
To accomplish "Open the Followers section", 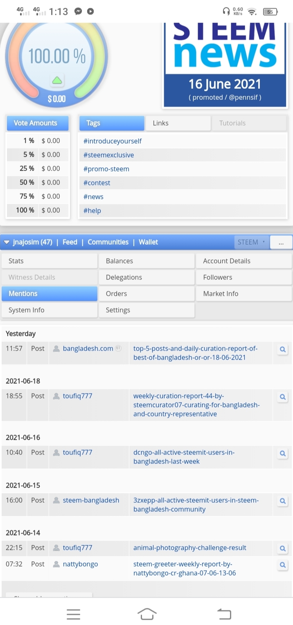I will (244, 277).
